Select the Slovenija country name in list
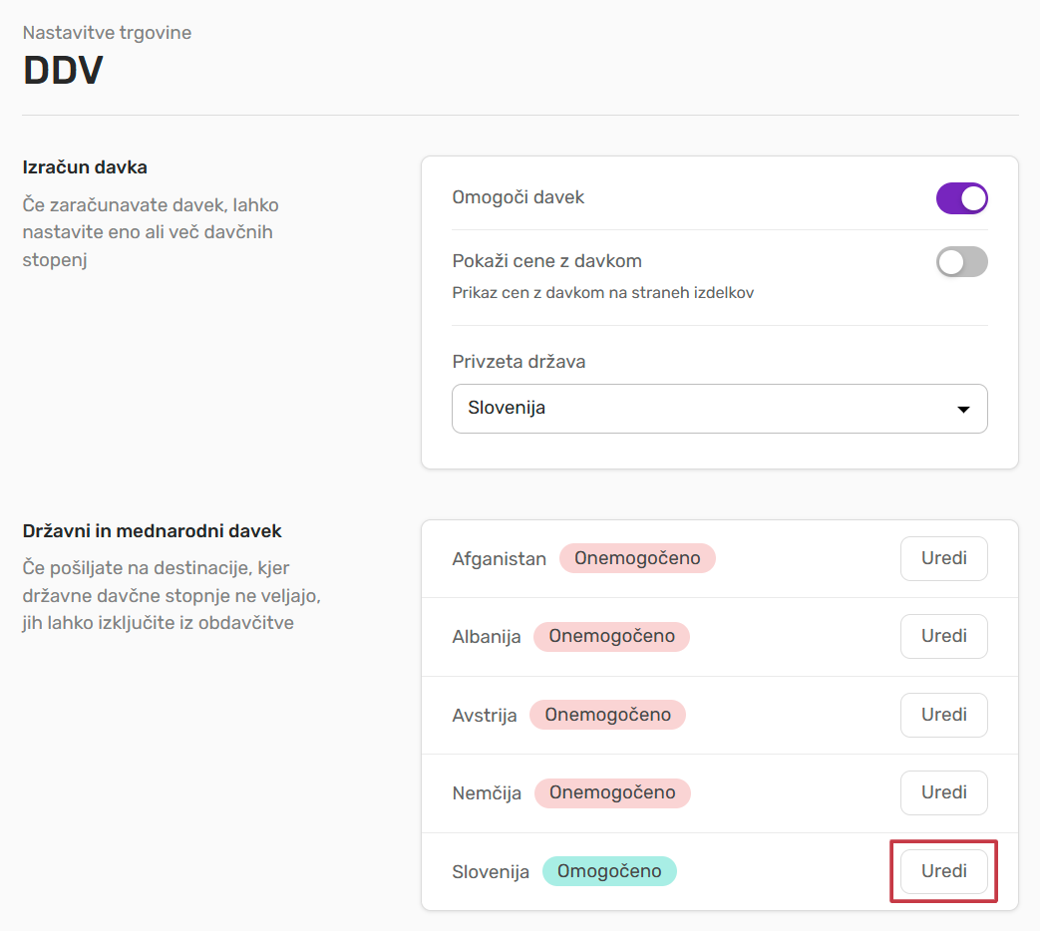Image resolution: width=1040 pixels, height=931 pixels. pyautogui.click(x=491, y=872)
